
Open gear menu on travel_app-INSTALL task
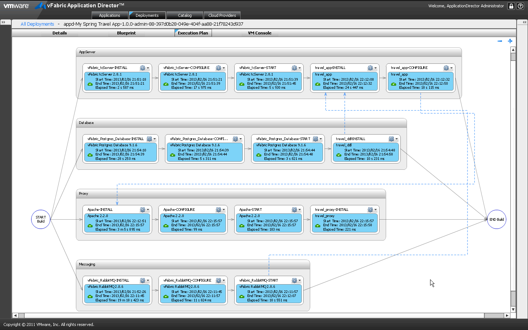coord(370,68)
